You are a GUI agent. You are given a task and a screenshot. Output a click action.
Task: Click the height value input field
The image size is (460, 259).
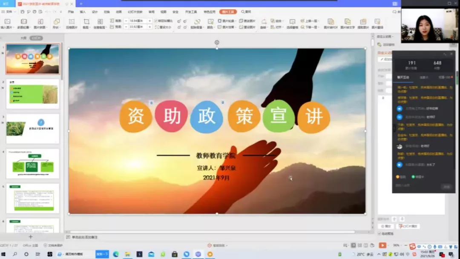click(135, 20)
